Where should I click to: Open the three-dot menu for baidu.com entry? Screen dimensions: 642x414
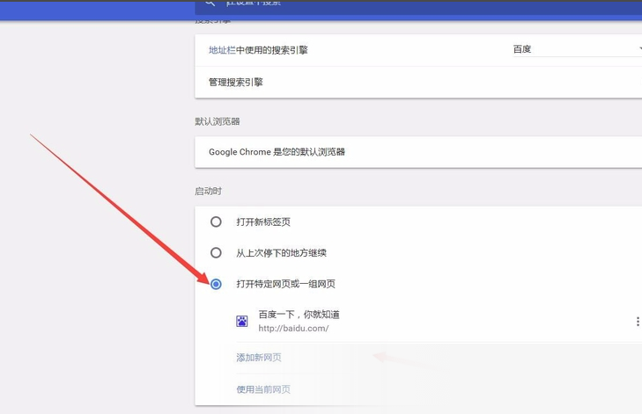pyautogui.click(x=638, y=322)
